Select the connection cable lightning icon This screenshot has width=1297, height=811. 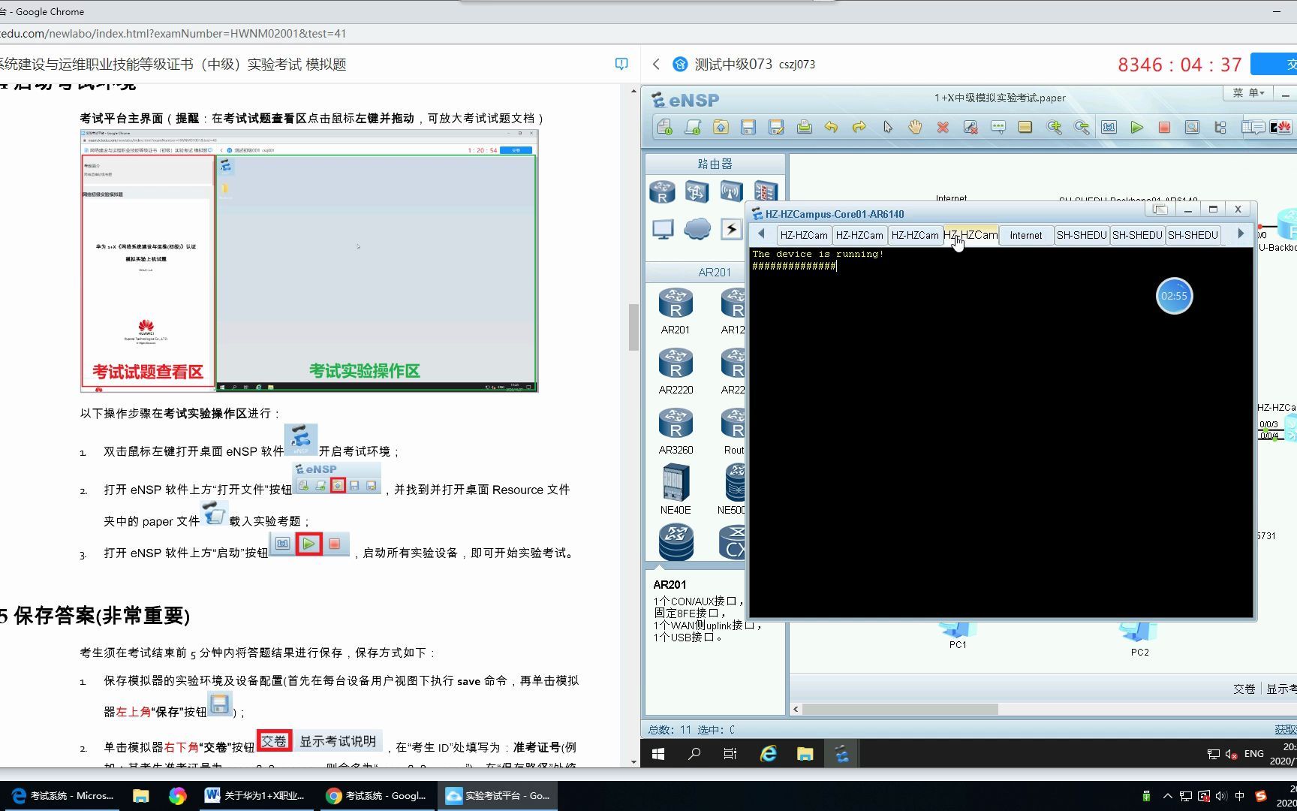tap(731, 228)
